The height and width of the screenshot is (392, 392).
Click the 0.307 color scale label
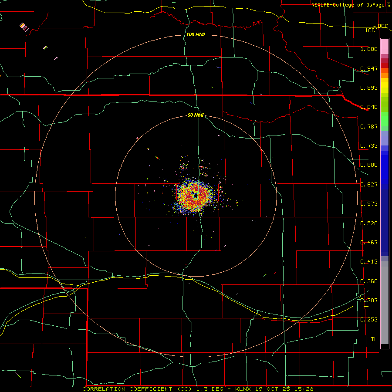pos(369,300)
